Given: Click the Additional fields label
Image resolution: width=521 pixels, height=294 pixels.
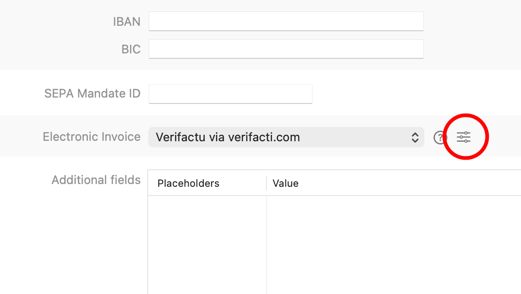Looking at the screenshot, I should pyautogui.click(x=96, y=180).
